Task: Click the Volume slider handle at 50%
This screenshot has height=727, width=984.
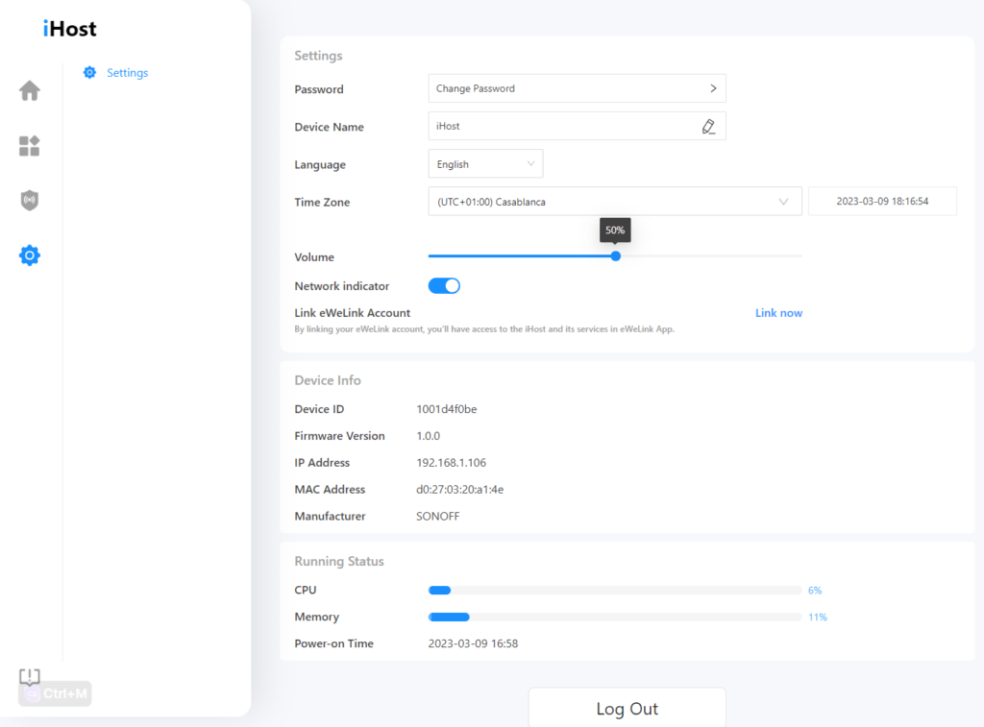Action: (x=615, y=255)
